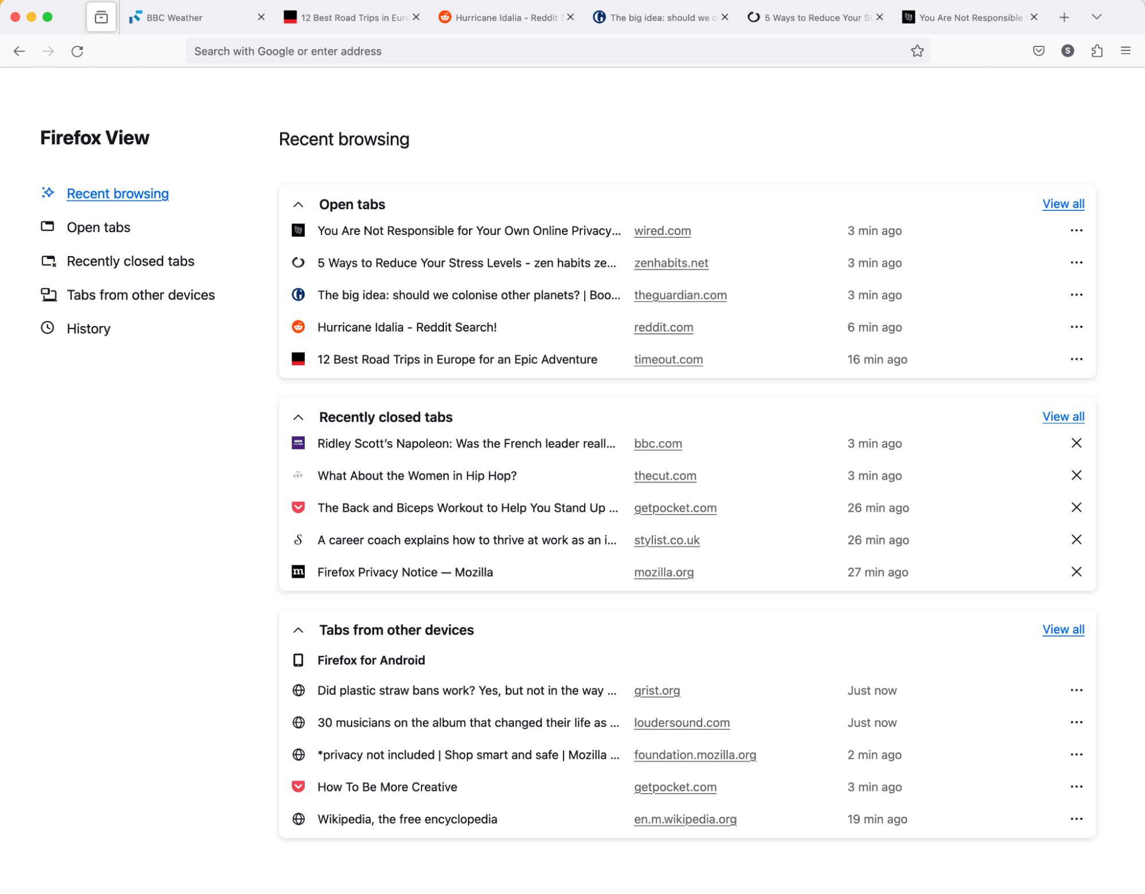Click the Pocket icon on wired.com tab

tap(1039, 51)
